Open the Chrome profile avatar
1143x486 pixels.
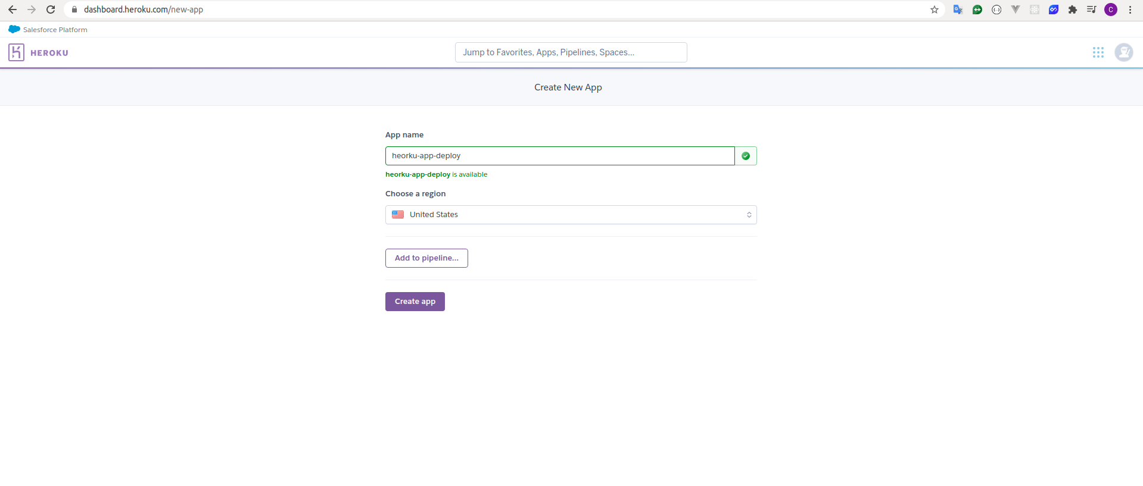(1111, 10)
